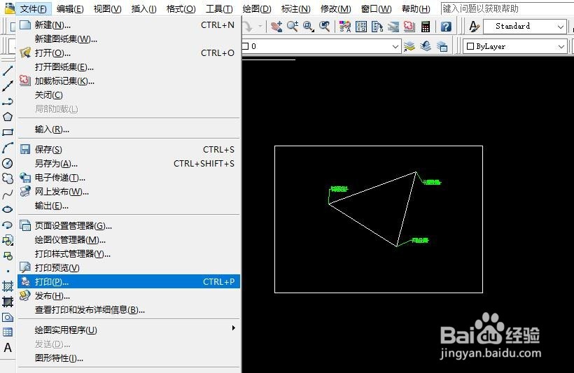Choose 打开(O)... from the File menu
The height and width of the screenshot is (373, 574).
click(129, 53)
